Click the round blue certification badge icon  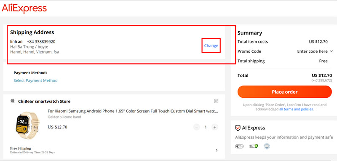point(267,146)
